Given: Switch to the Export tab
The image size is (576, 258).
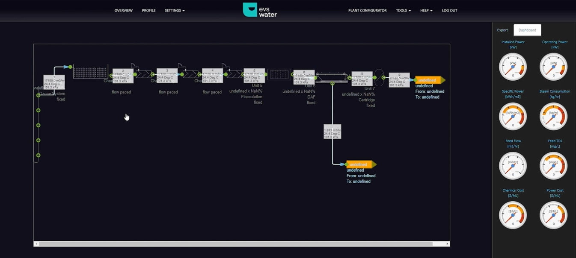Looking at the screenshot, I should click(502, 30).
